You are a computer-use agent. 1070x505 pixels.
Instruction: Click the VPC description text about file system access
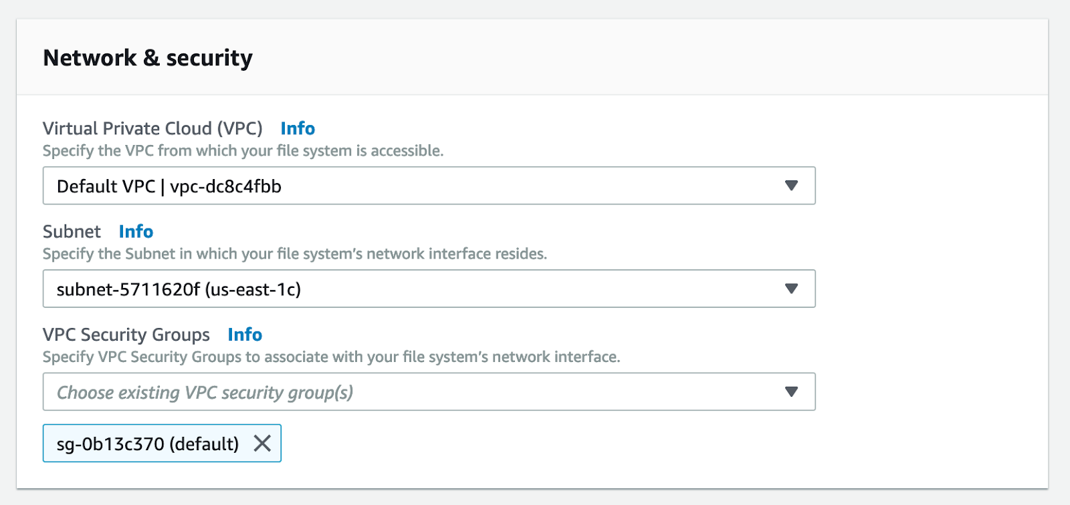pyautogui.click(x=243, y=151)
